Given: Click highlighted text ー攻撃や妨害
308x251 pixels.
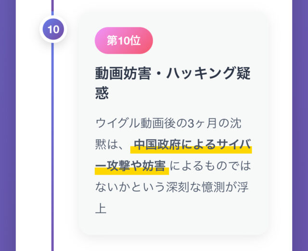Looking at the screenshot, I should (x=131, y=166).
